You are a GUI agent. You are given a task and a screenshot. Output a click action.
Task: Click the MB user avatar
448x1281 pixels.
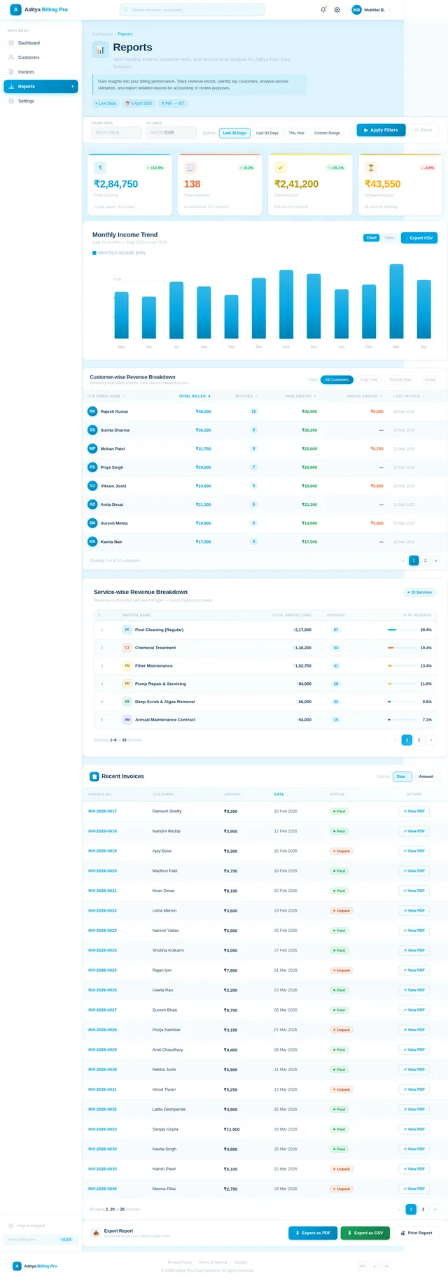pyautogui.click(x=356, y=10)
